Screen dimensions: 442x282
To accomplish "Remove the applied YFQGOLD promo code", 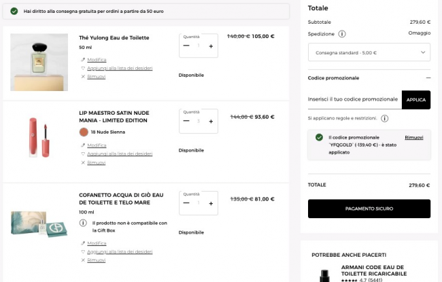I will pyautogui.click(x=413, y=137).
